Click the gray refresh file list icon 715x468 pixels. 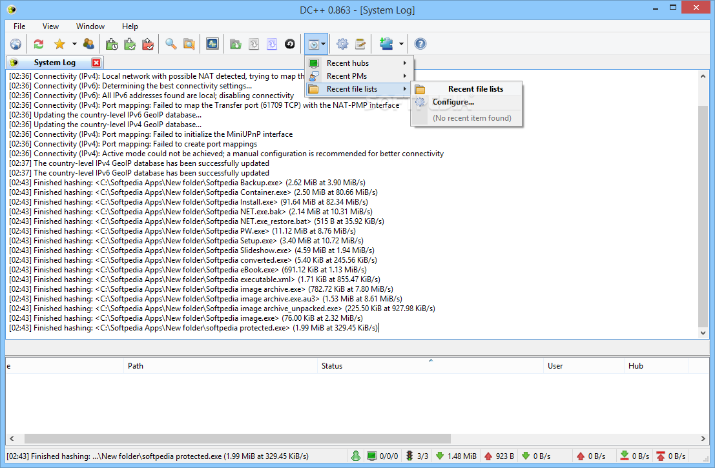coord(254,44)
